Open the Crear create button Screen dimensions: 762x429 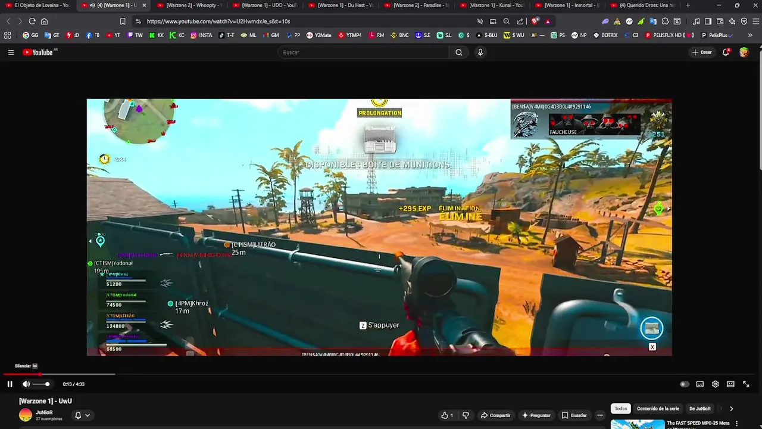702,52
